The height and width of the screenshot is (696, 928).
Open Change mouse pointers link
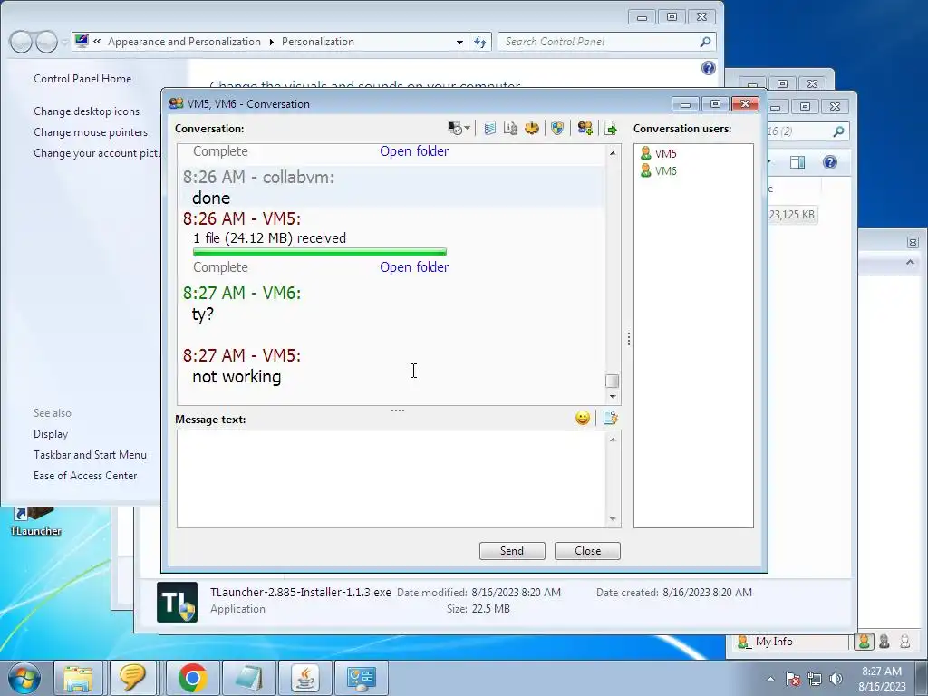[x=91, y=132]
